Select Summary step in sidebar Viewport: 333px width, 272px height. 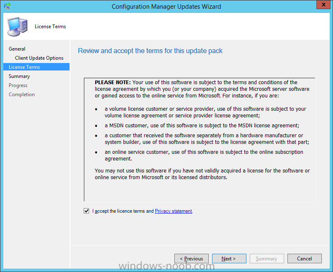coord(19,76)
